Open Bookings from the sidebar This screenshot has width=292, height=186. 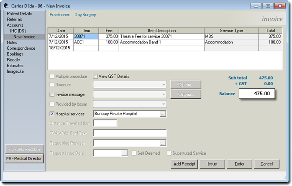(x=15, y=54)
